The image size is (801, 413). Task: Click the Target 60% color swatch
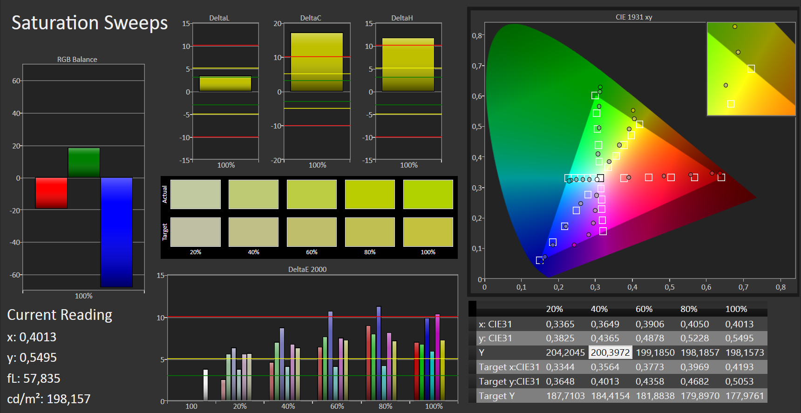click(x=312, y=232)
